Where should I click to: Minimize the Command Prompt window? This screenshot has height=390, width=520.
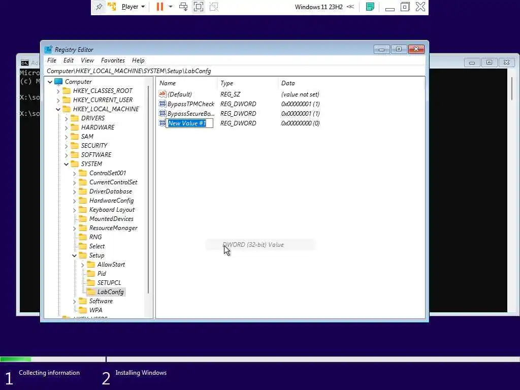pyautogui.click(x=472, y=62)
